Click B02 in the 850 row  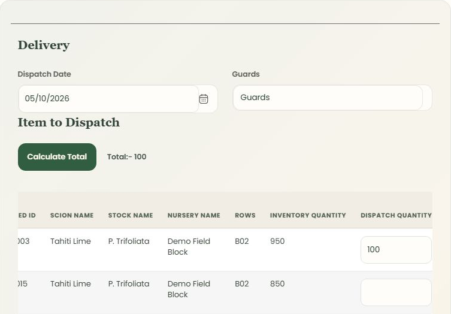point(241,284)
